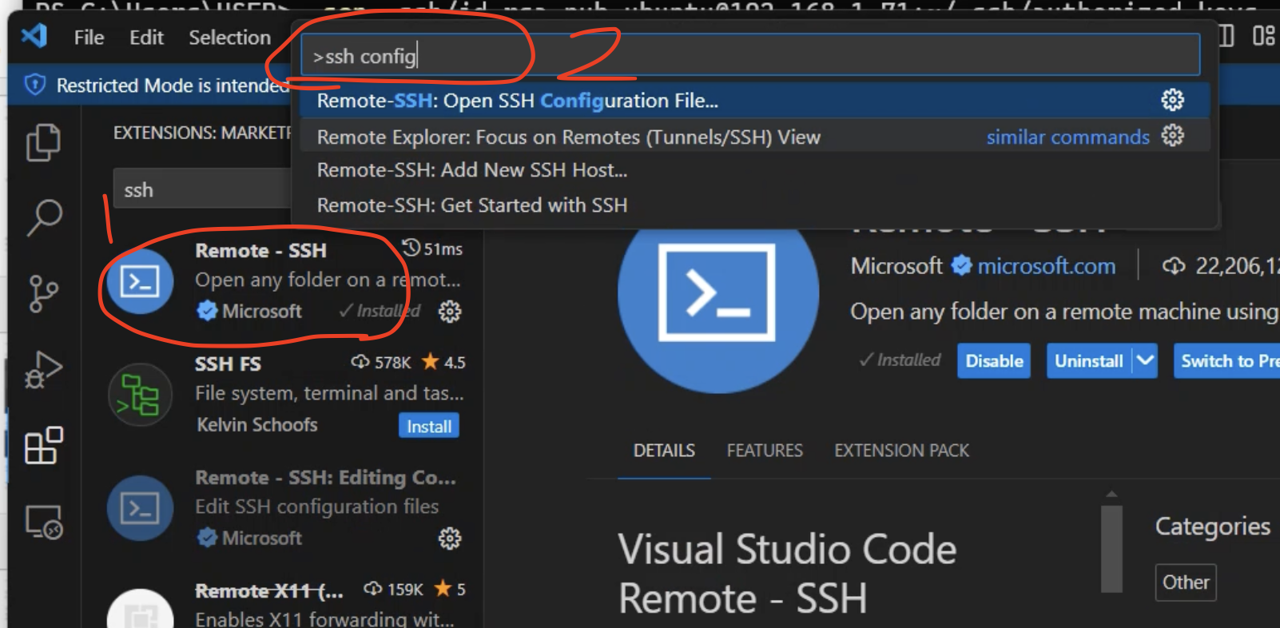Open the Selection menu
Image resolution: width=1280 pixels, height=628 pixels.
click(229, 38)
